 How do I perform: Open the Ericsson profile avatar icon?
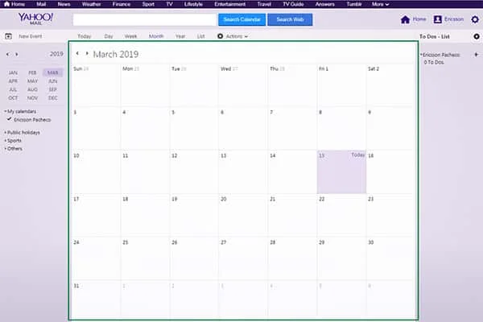(437, 19)
